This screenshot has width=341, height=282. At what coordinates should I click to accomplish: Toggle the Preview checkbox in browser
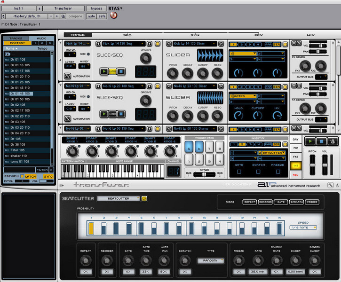click(x=22, y=176)
